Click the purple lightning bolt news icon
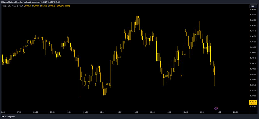This screenshot has height=119, width=259. (216, 108)
